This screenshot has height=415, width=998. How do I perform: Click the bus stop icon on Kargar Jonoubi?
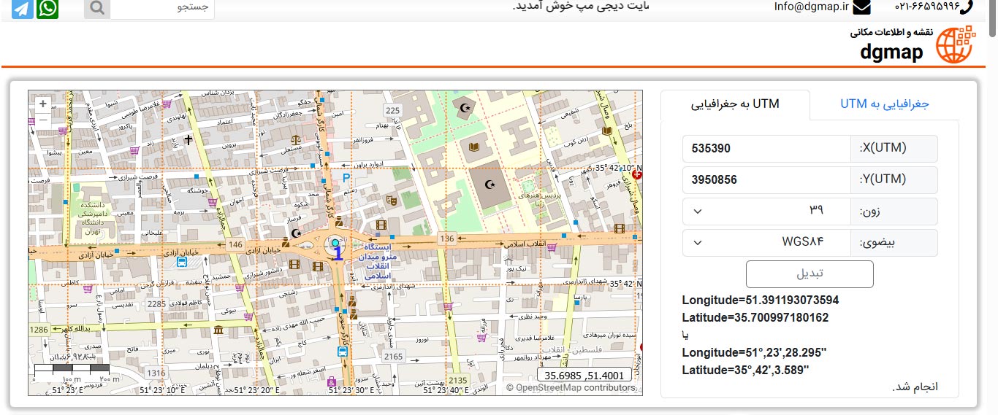coord(343,352)
